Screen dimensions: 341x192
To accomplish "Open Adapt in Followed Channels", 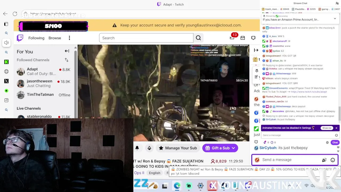I will [43, 71].
